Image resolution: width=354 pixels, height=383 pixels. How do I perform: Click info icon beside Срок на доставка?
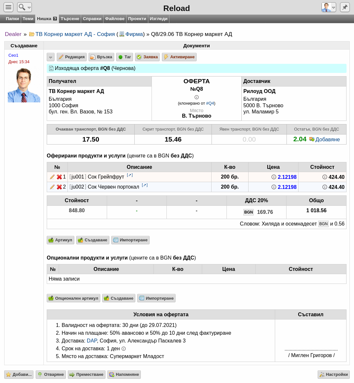pyautogui.click(x=124, y=349)
